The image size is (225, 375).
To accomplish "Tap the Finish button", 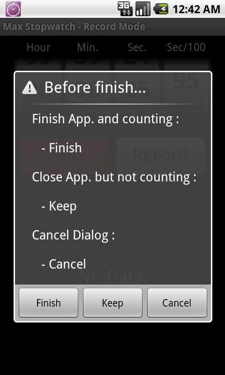I will tap(49, 302).
